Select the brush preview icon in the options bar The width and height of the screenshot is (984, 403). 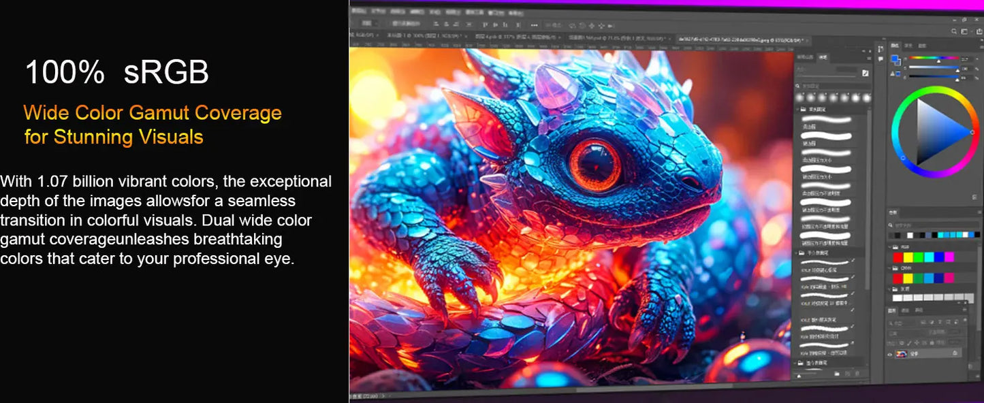click(x=367, y=22)
